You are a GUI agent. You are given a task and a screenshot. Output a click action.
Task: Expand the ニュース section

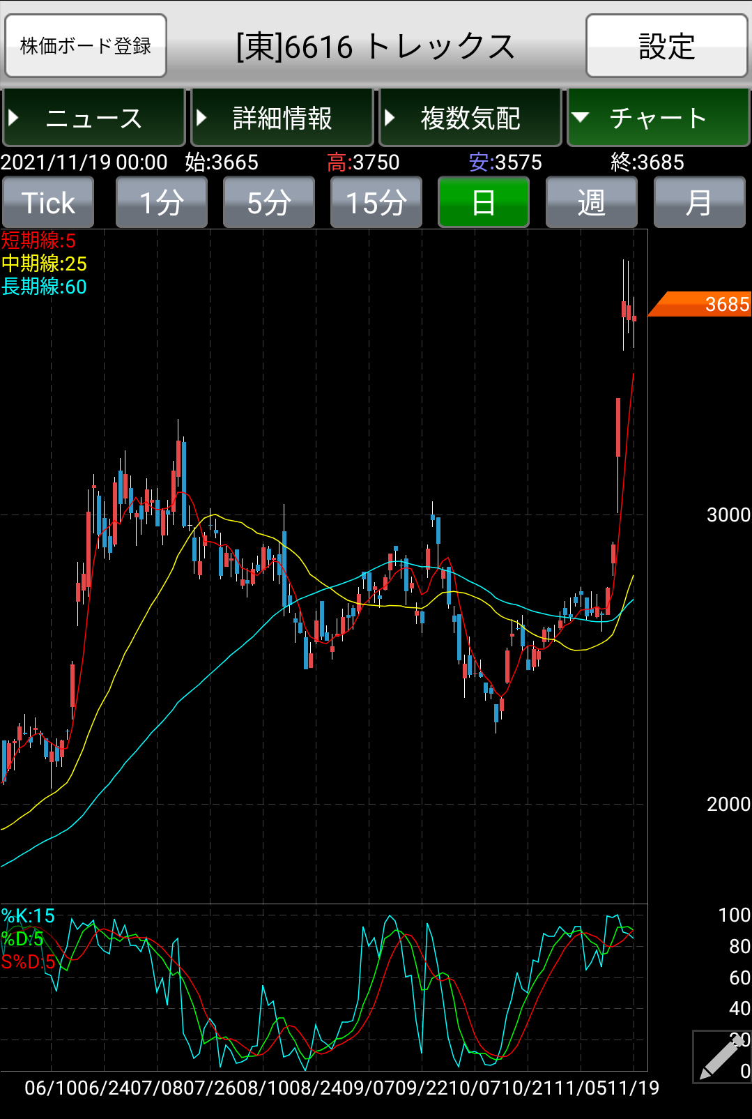94,118
